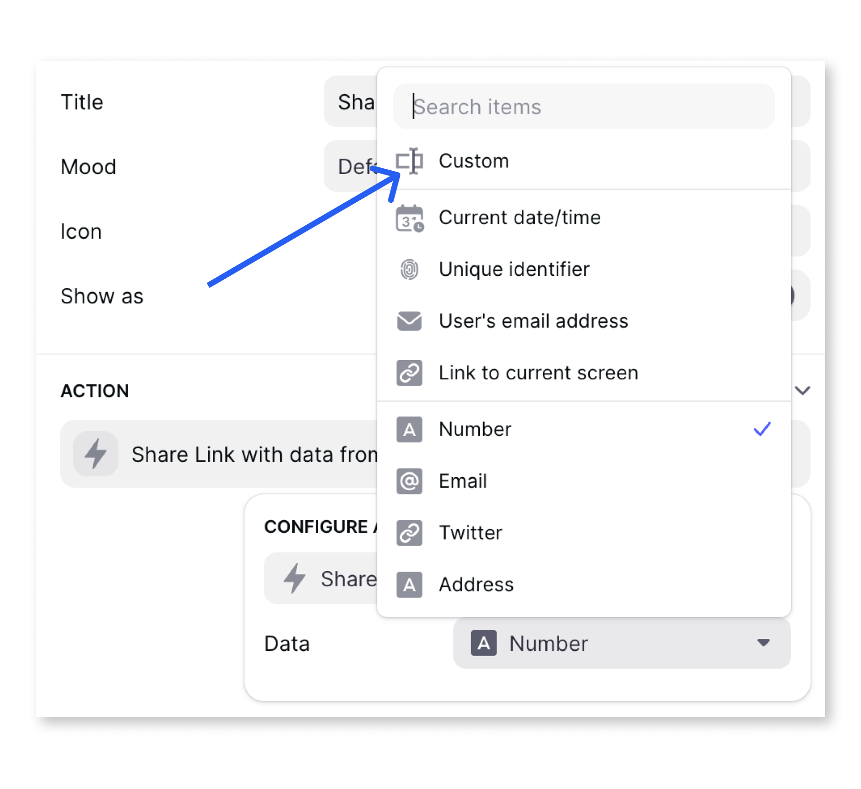Image resolution: width=861 pixels, height=789 pixels.
Task: Click the Share Link with data action button
Action: [x=230, y=454]
